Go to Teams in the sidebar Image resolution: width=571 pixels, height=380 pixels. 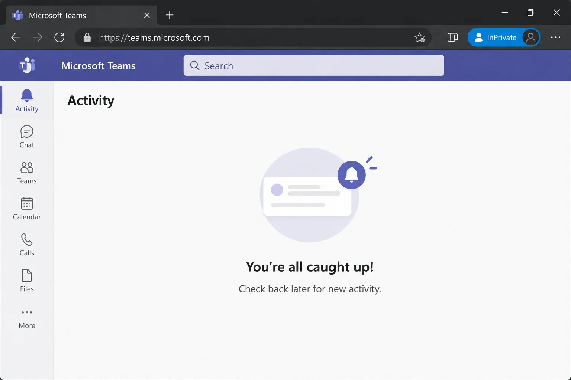click(x=27, y=173)
